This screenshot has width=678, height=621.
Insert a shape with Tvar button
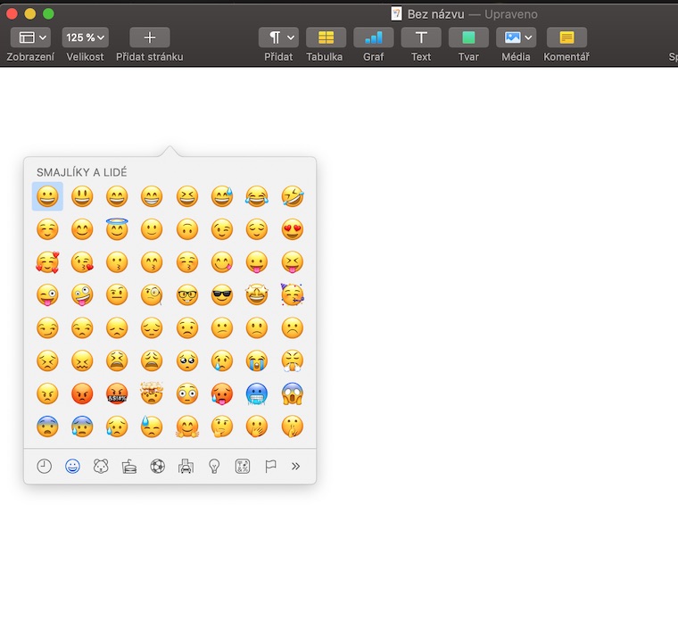468,37
